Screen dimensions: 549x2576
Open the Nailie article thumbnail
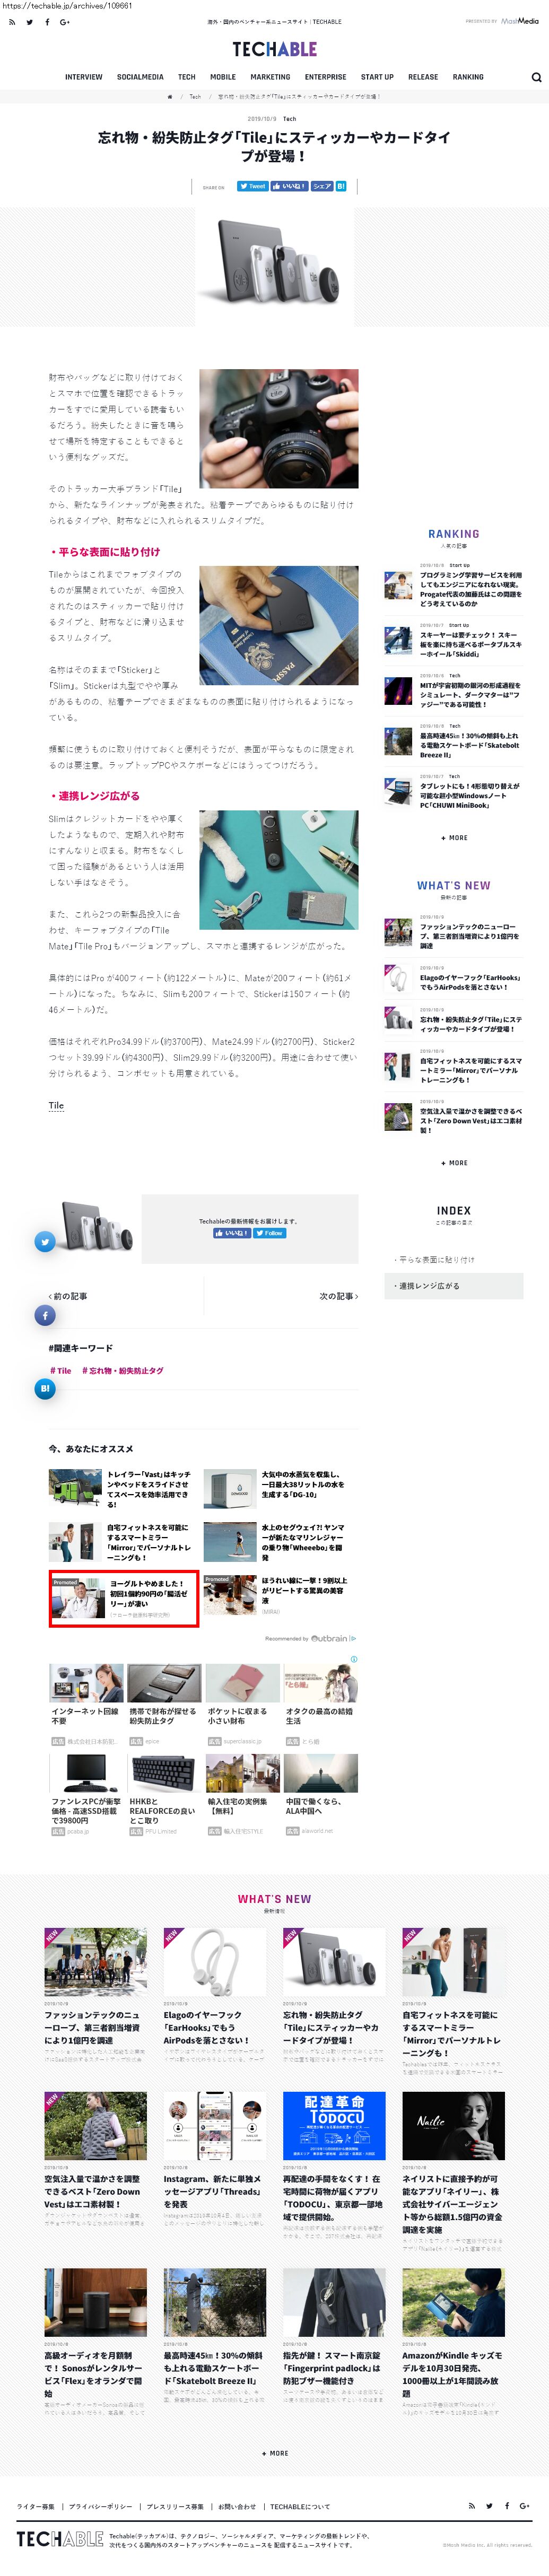click(453, 2126)
